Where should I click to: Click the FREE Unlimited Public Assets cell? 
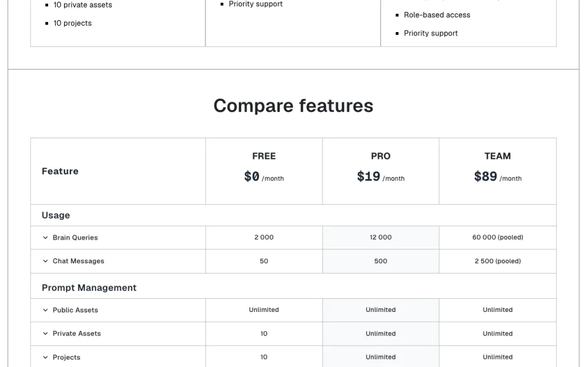[x=264, y=310]
